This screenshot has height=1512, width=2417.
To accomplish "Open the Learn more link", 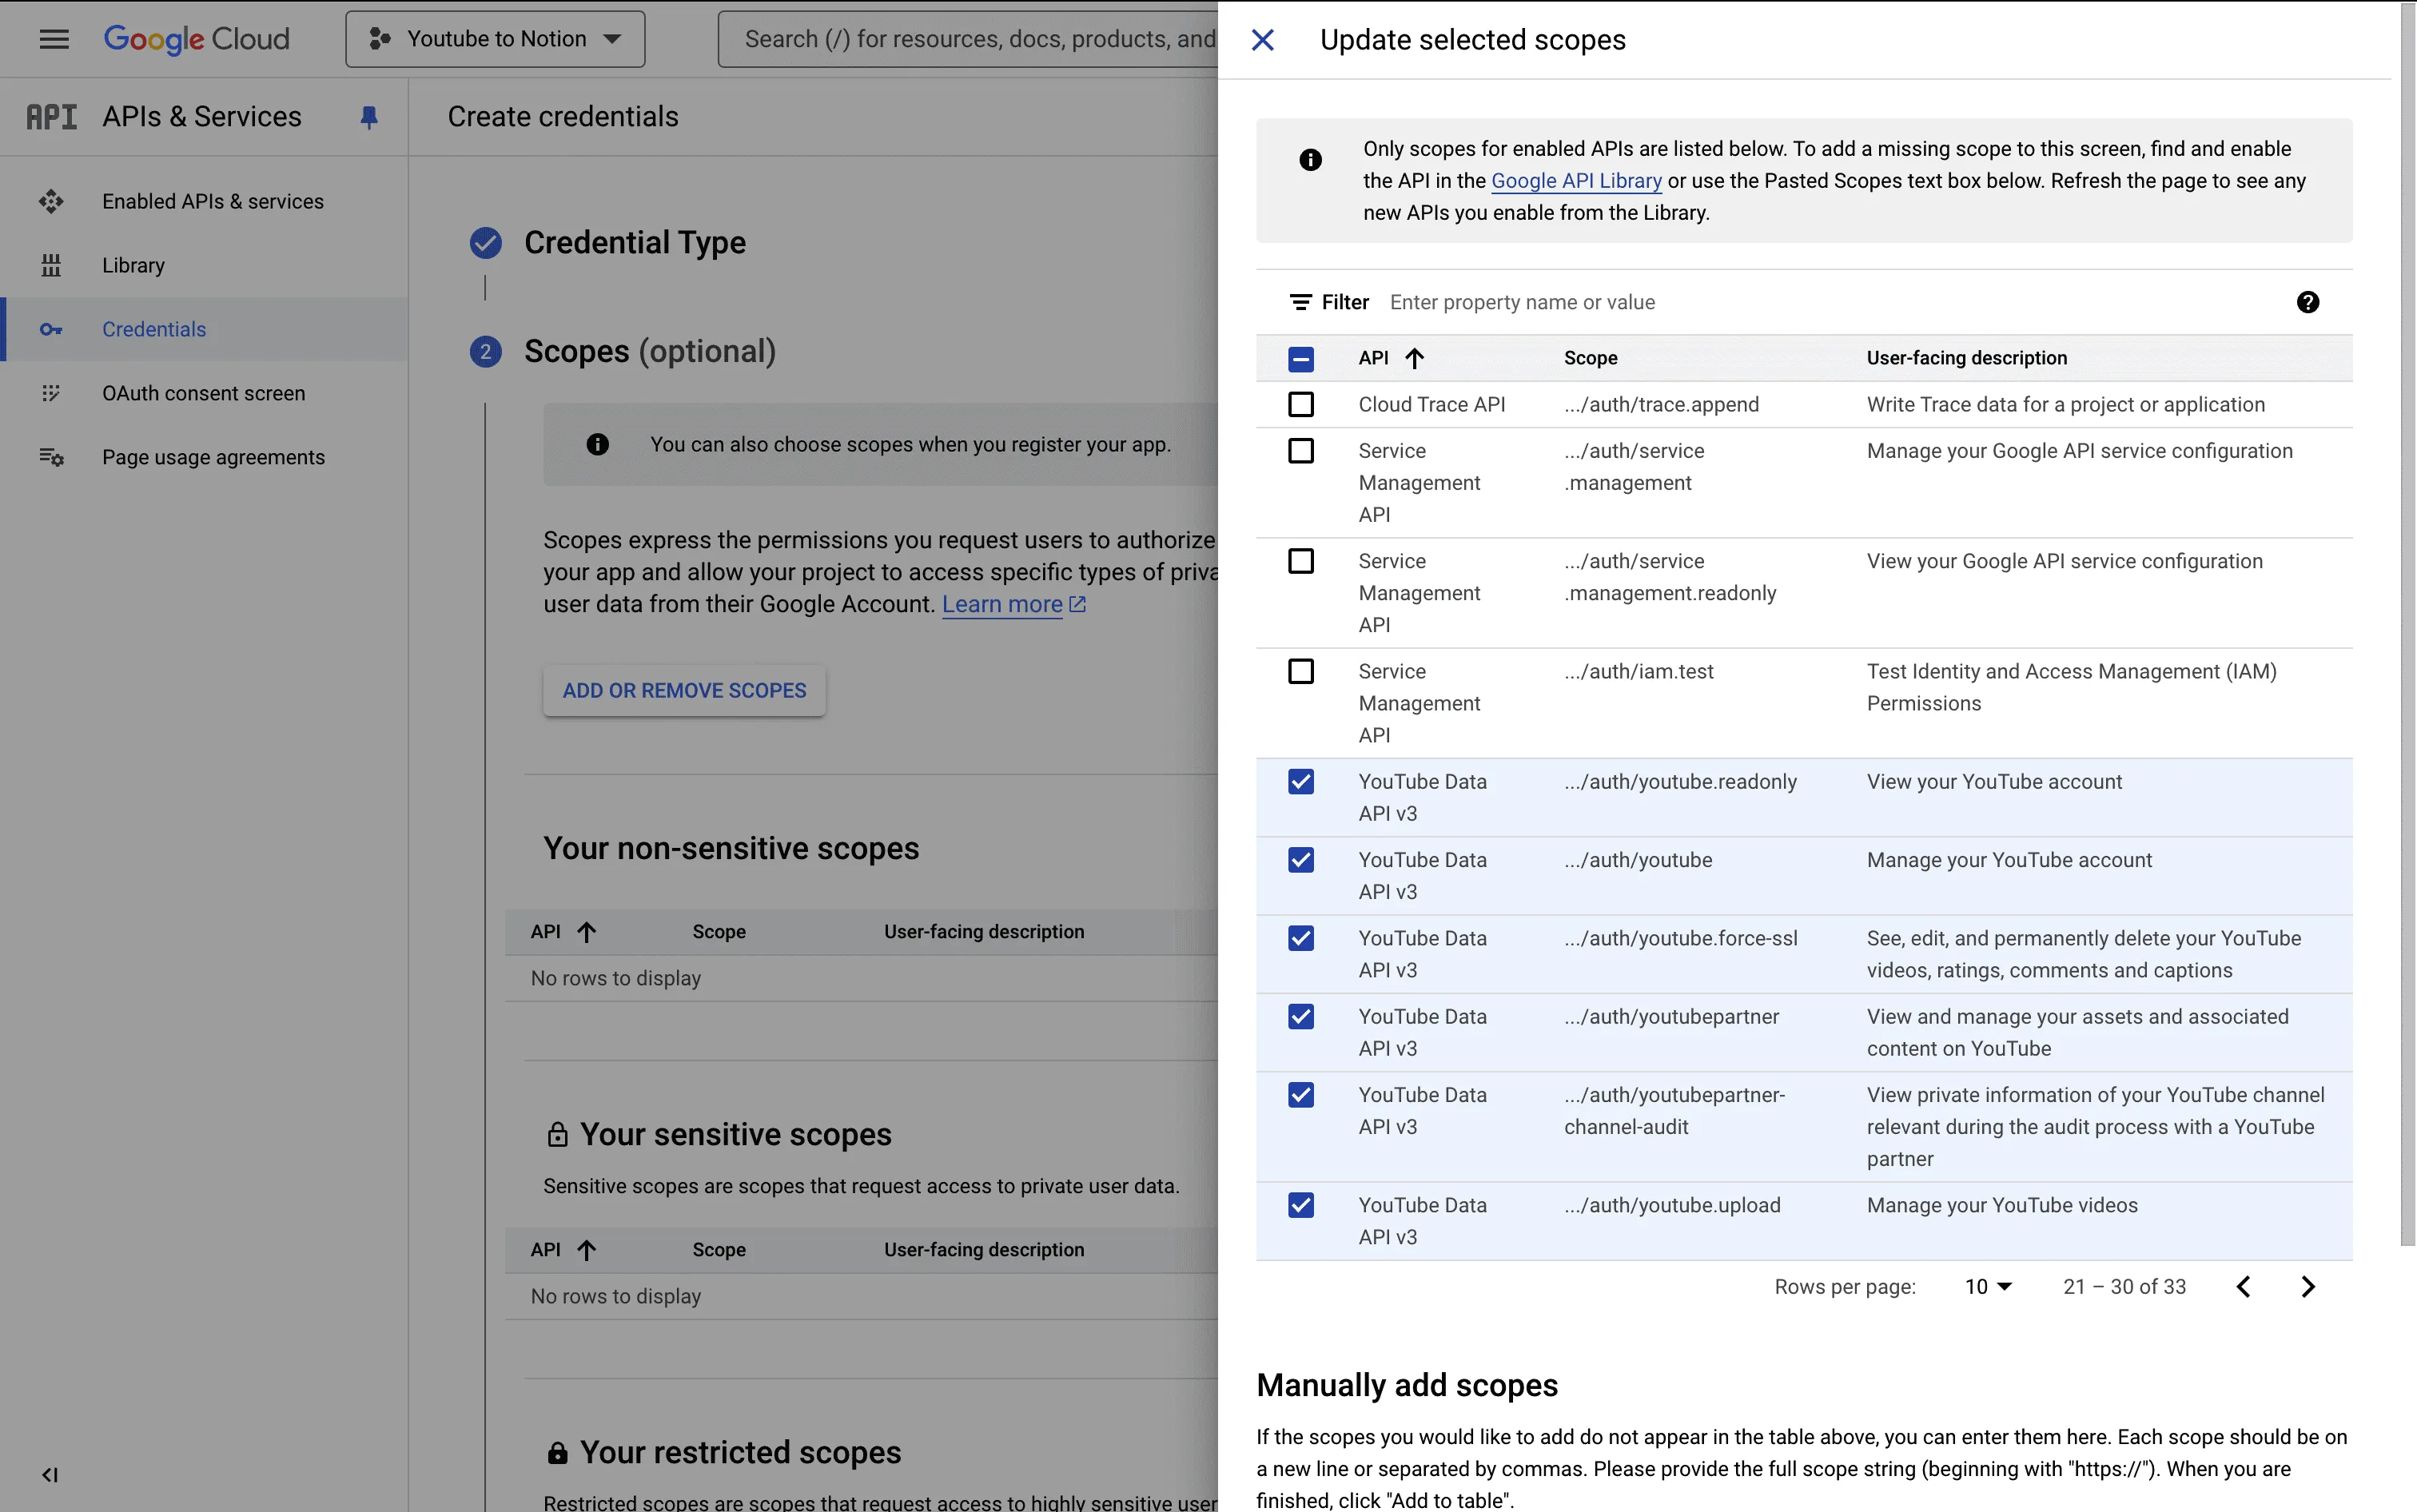I will click(1002, 604).
